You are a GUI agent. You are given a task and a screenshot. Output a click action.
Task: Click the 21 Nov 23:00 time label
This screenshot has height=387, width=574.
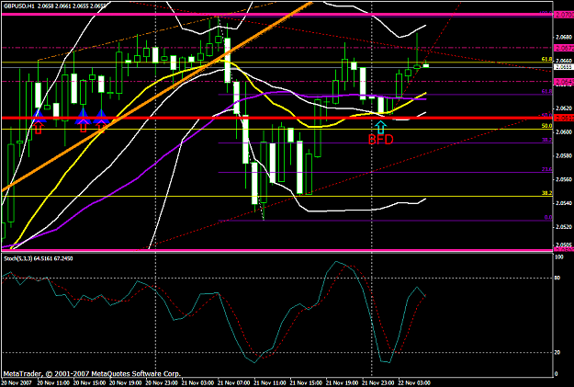379,383
